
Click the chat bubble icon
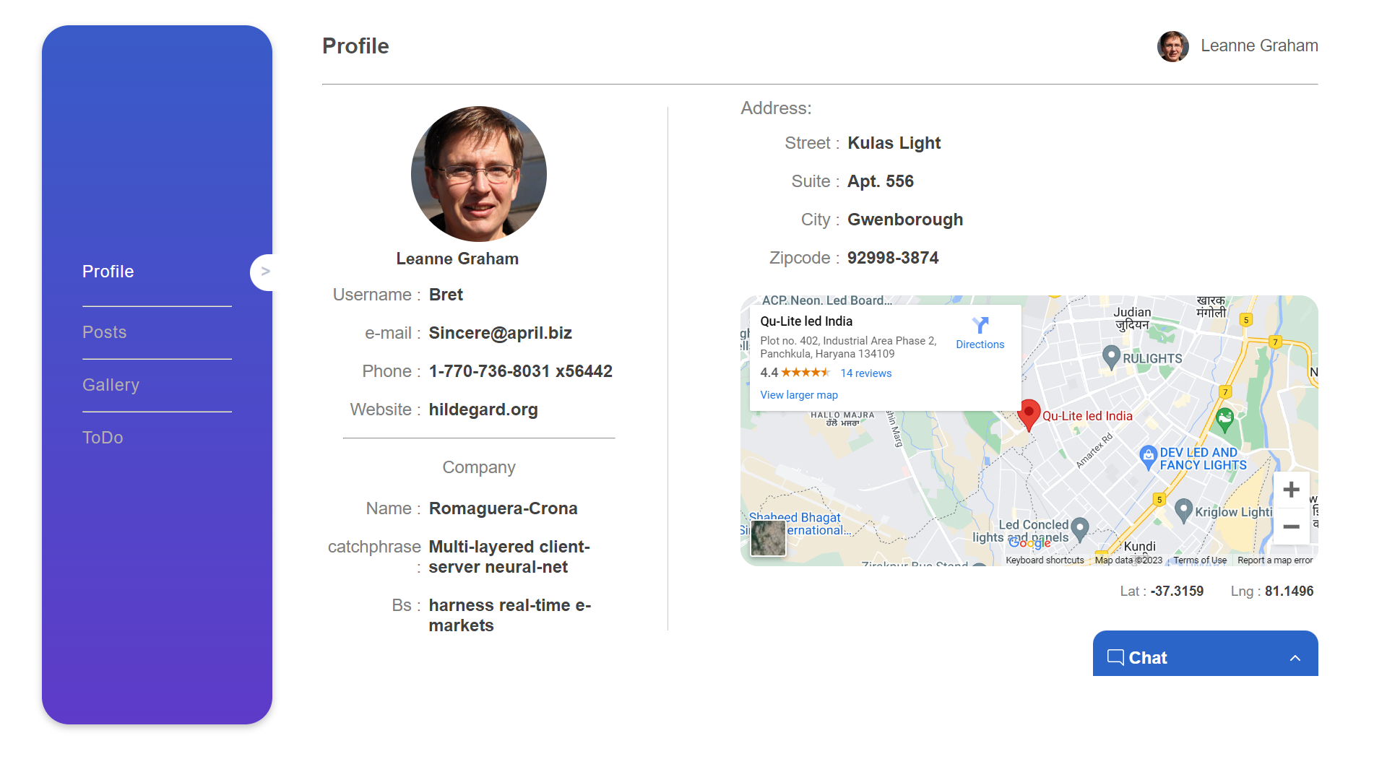coord(1115,657)
